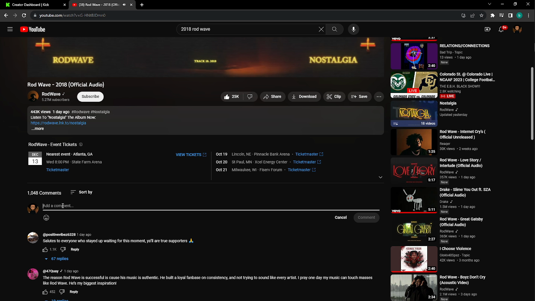
Task: Click the #Nostalgia hashtag
Action: [100, 112]
